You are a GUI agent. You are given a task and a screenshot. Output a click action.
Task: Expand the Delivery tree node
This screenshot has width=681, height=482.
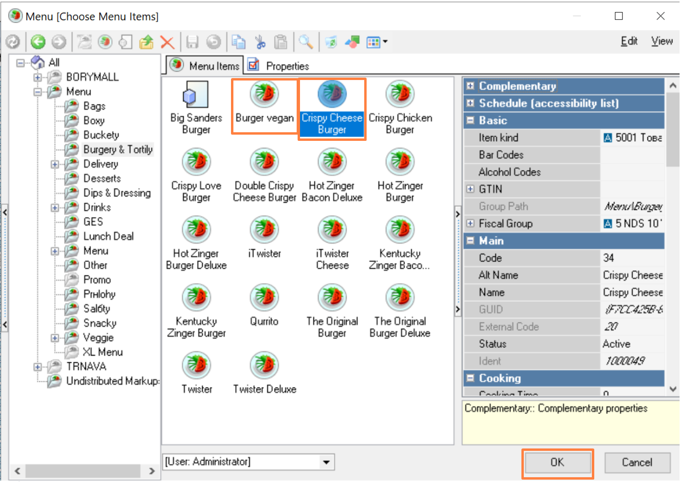click(x=55, y=164)
